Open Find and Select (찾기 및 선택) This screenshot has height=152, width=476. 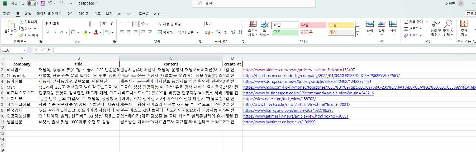(448, 28)
